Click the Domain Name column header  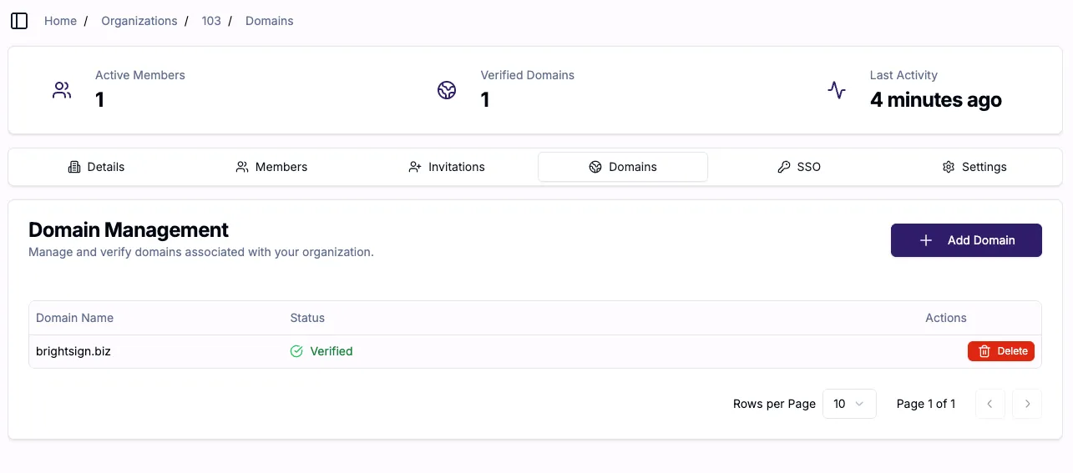[74, 318]
